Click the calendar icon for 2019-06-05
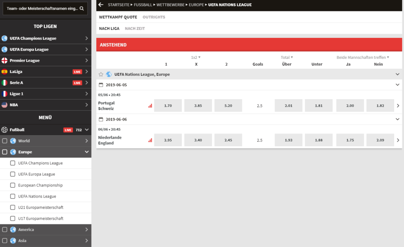The height and width of the screenshot is (247, 404). [x=101, y=85]
